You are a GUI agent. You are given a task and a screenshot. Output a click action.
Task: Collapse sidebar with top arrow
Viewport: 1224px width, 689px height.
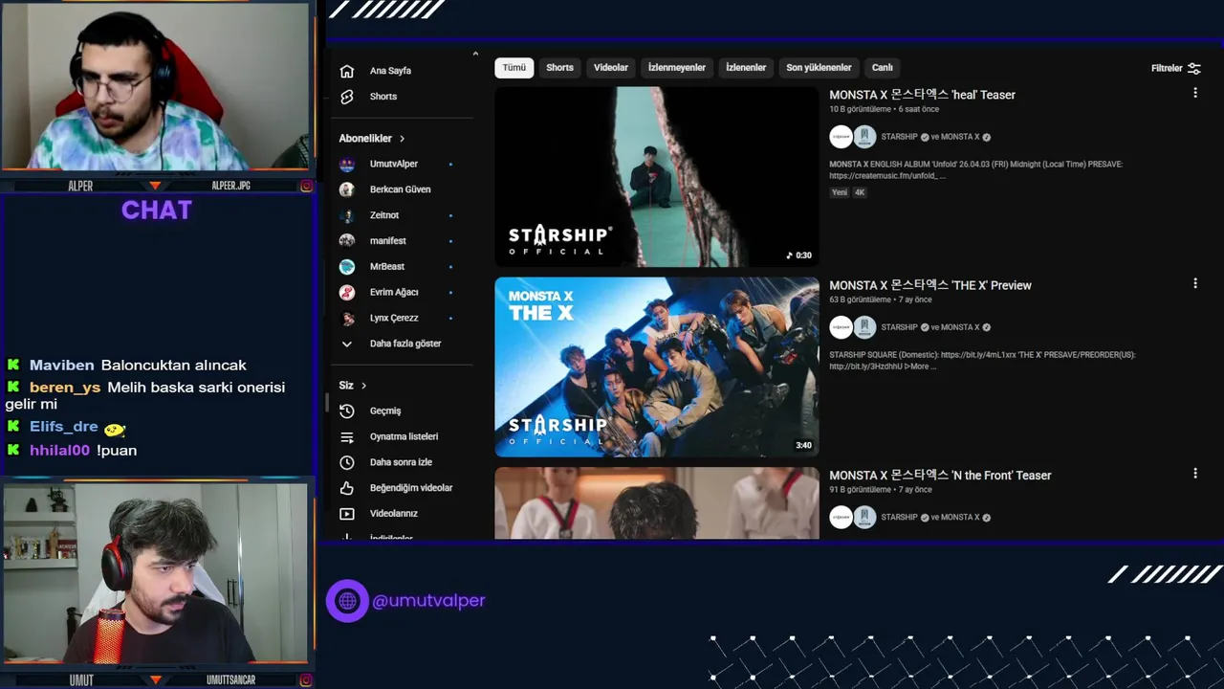(475, 54)
